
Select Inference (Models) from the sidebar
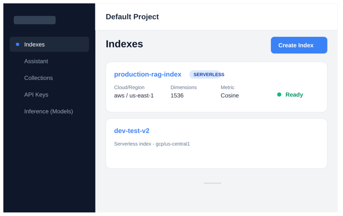click(x=48, y=111)
